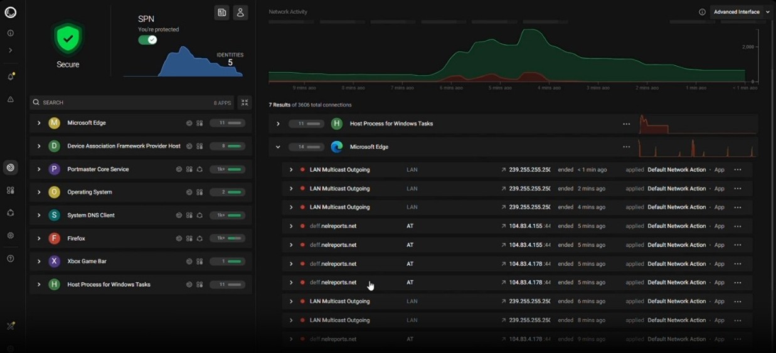Image resolution: width=776 pixels, height=353 pixels.
Task: Click the Microsoft Edge activity mini chart
Action: point(698,147)
